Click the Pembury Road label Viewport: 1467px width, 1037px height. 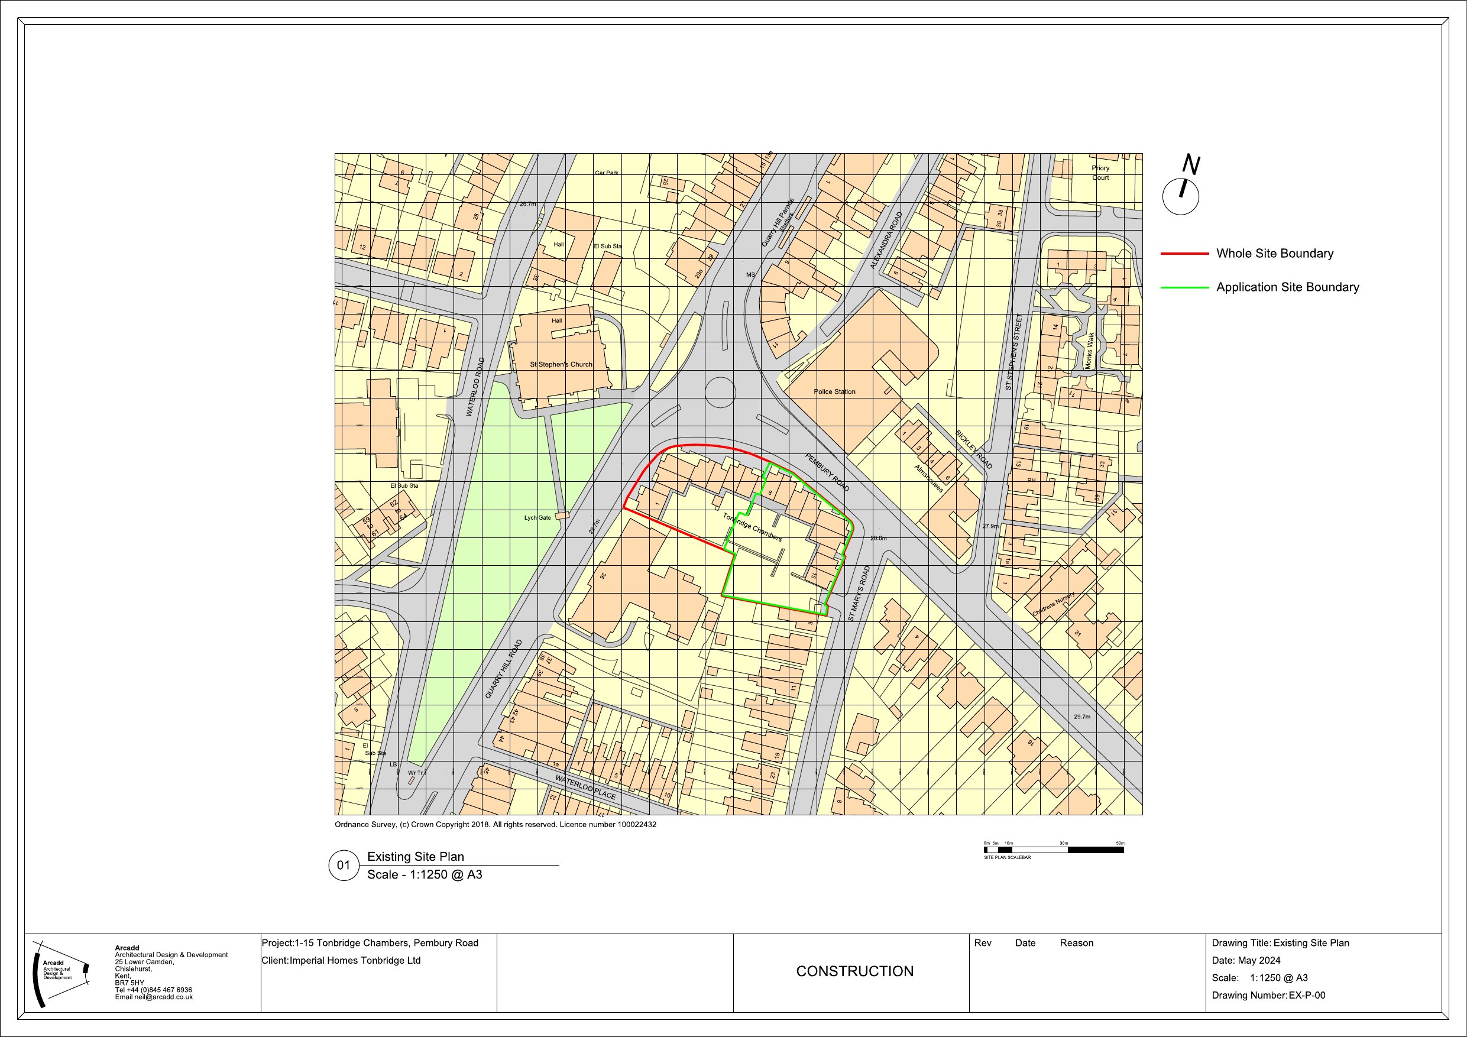click(827, 473)
